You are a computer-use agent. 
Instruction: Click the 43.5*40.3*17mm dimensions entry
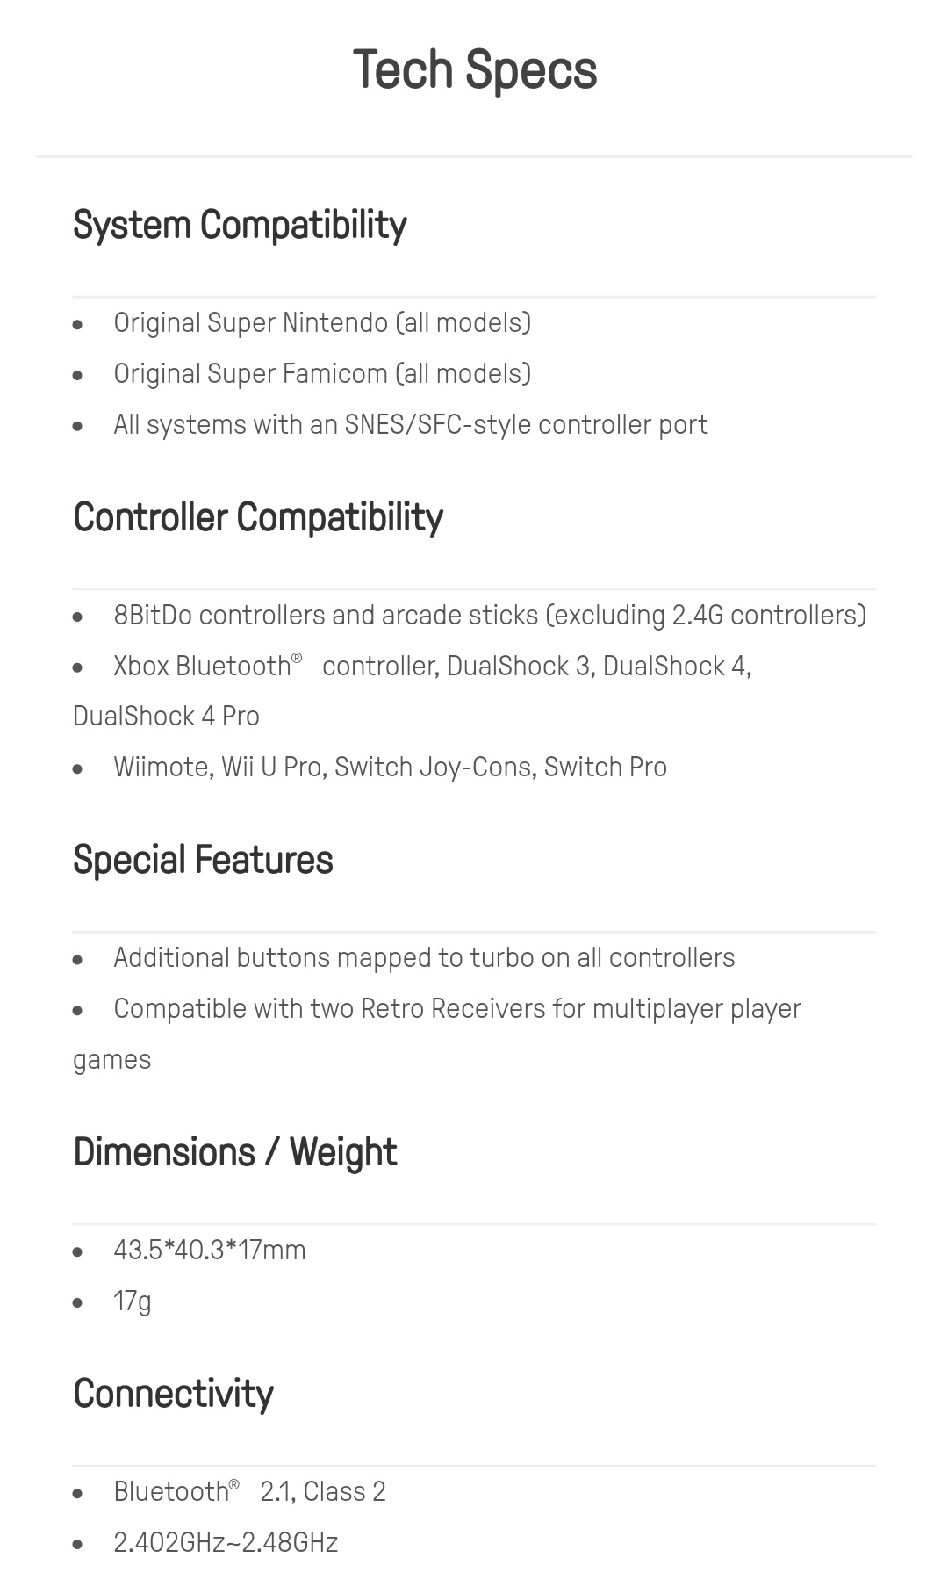tap(209, 1250)
